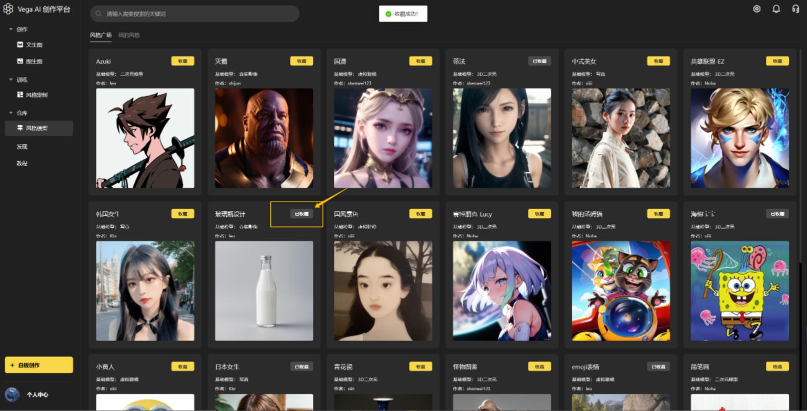Click the 风格模型 sidebar icon

tap(20, 128)
